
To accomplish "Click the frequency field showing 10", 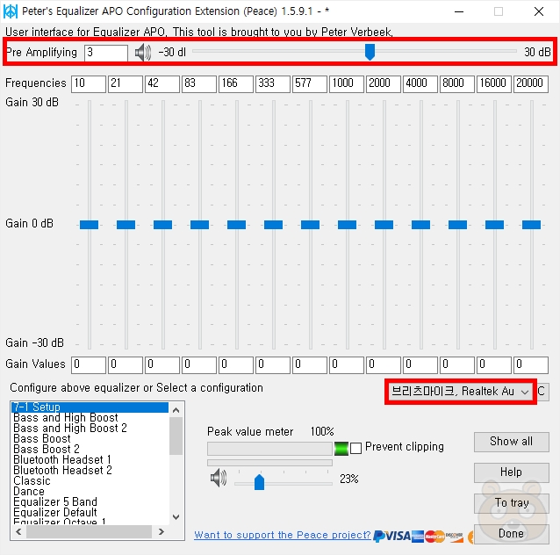I will point(89,84).
